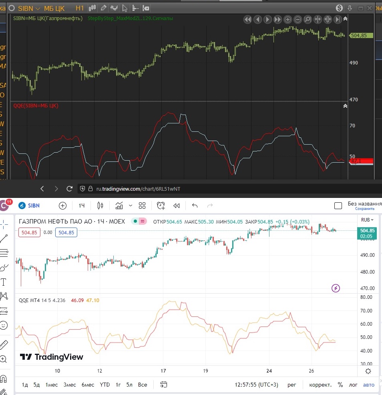Click the browser reload button

coord(69,188)
